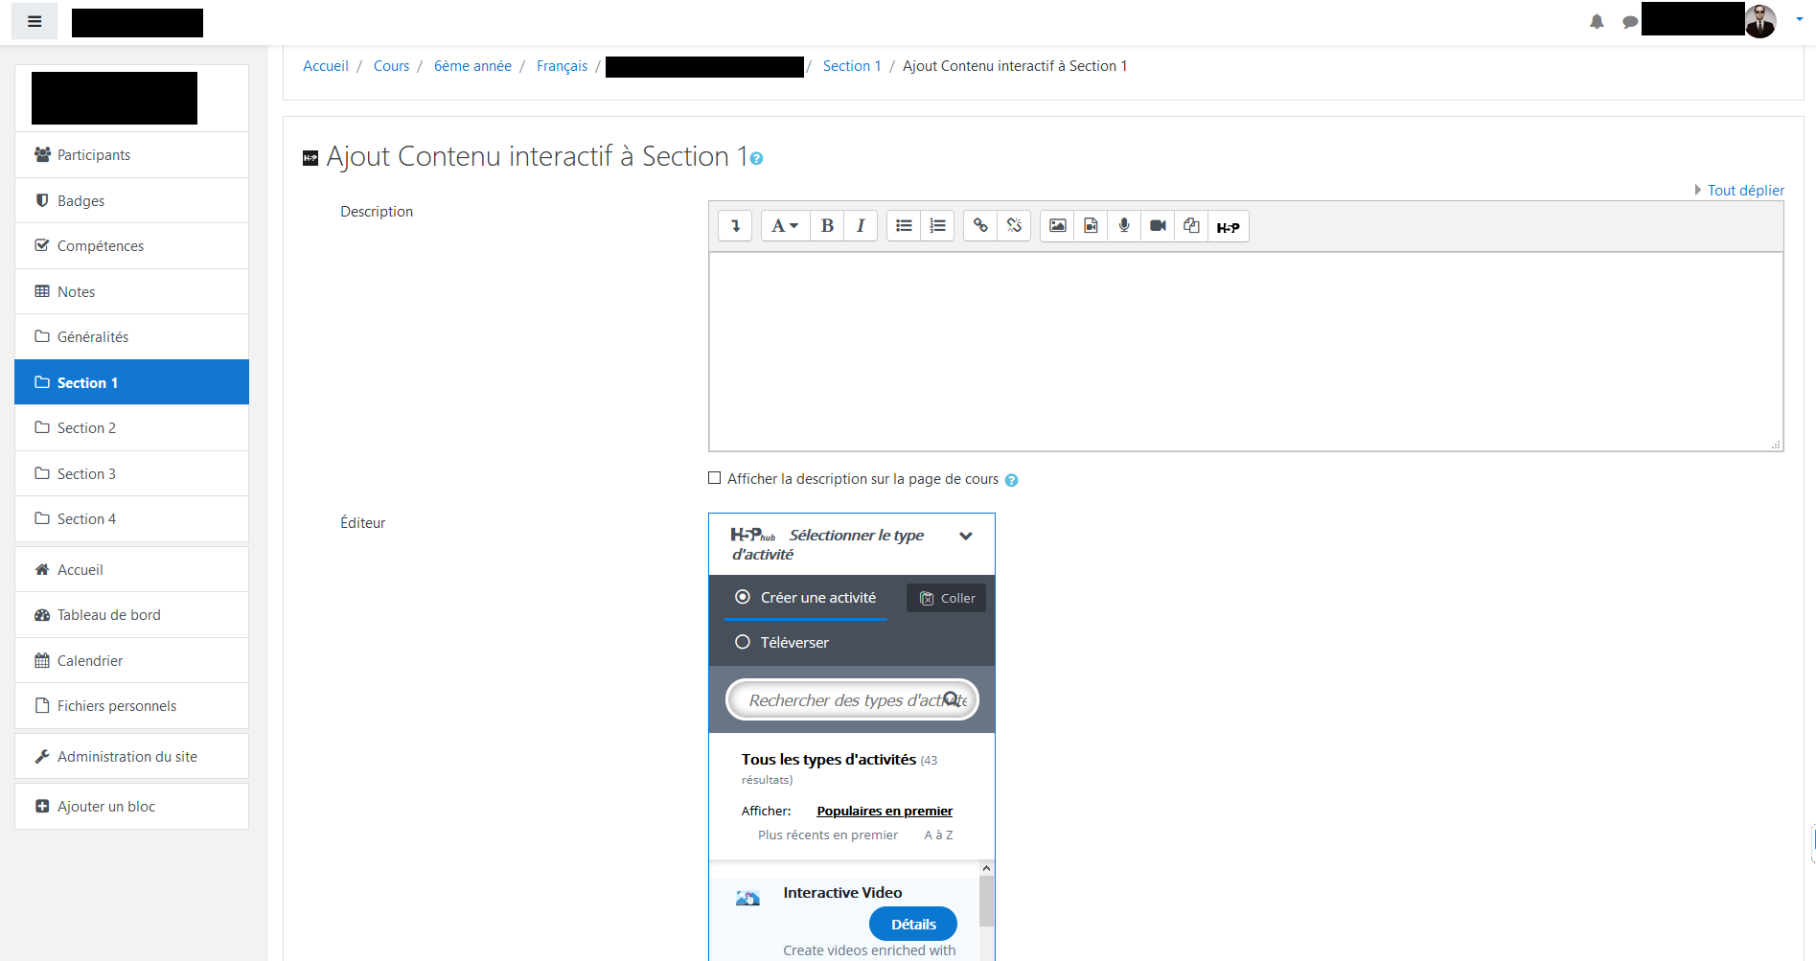The height and width of the screenshot is (961, 1816).
Task: Go to Accueil in the sidebar
Action: pos(132,569)
